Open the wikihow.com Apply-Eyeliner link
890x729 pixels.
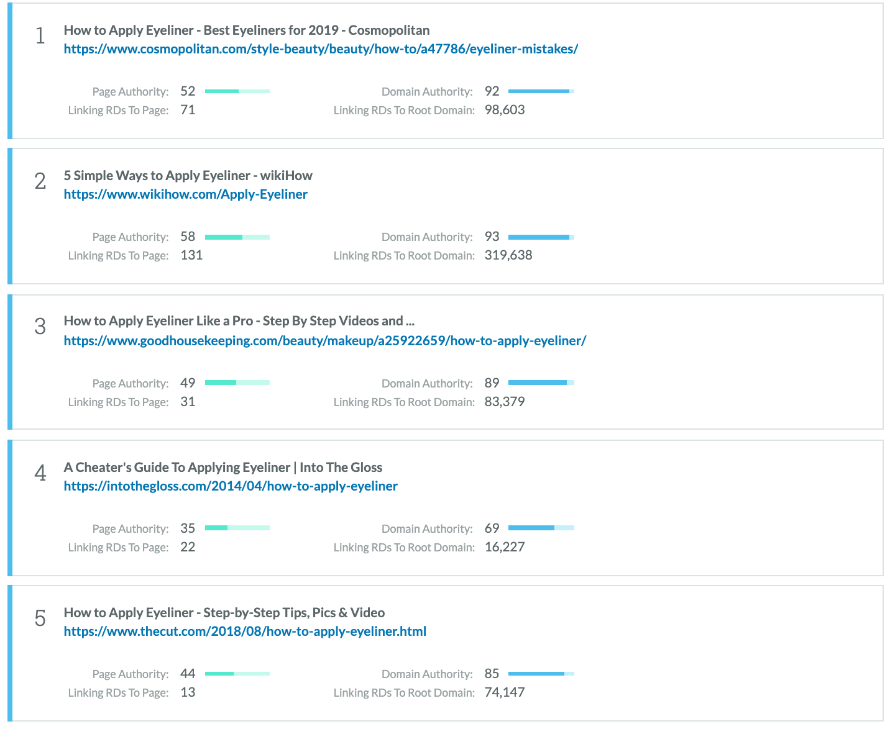(186, 194)
